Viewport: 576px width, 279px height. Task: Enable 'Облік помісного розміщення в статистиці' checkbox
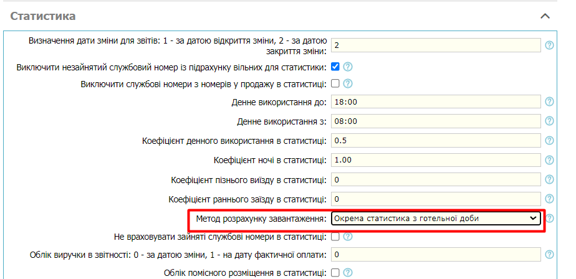pos(335,272)
